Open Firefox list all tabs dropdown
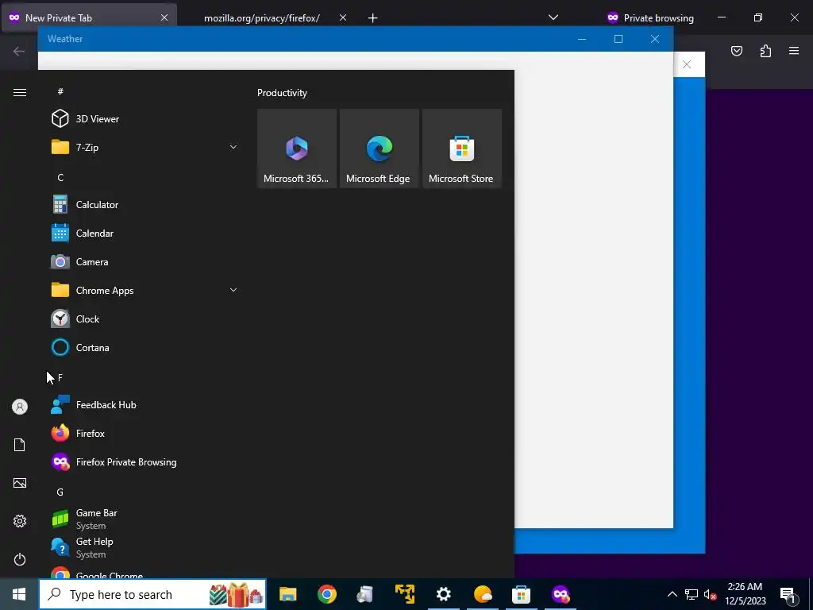 point(553,17)
